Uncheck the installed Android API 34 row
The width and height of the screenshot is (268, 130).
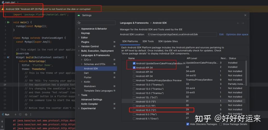(x=134, y=68)
